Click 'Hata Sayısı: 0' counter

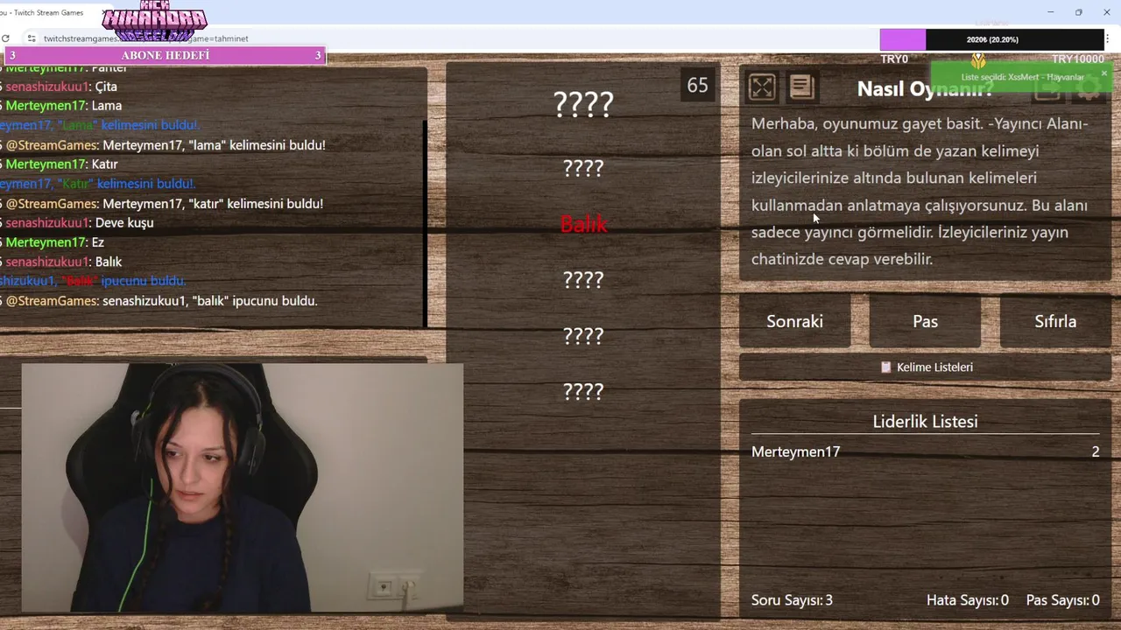tap(968, 600)
